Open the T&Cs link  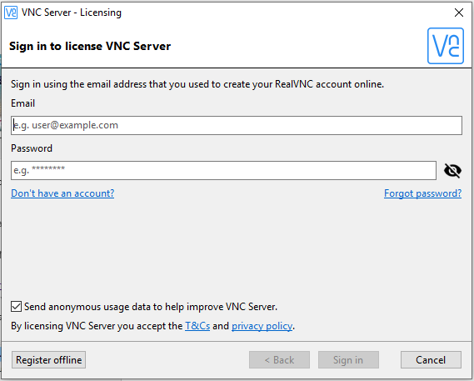pos(197,326)
